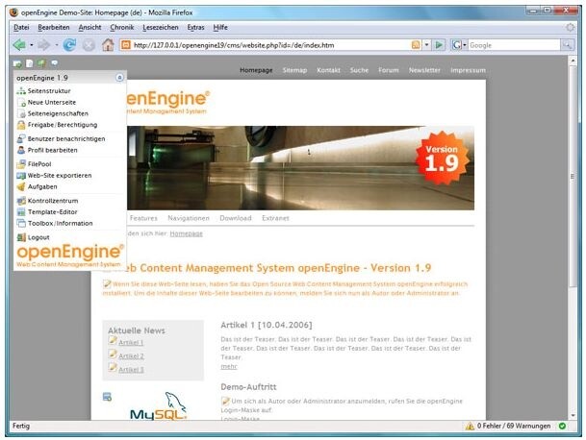Click the Kontrollzentrum icon
Screen dimensions: 586x440
point(21,201)
